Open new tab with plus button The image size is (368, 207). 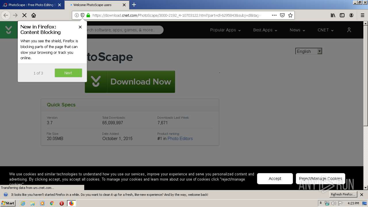tap(134, 5)
